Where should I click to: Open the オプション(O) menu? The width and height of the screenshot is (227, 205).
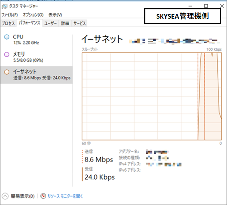(33, 15)
